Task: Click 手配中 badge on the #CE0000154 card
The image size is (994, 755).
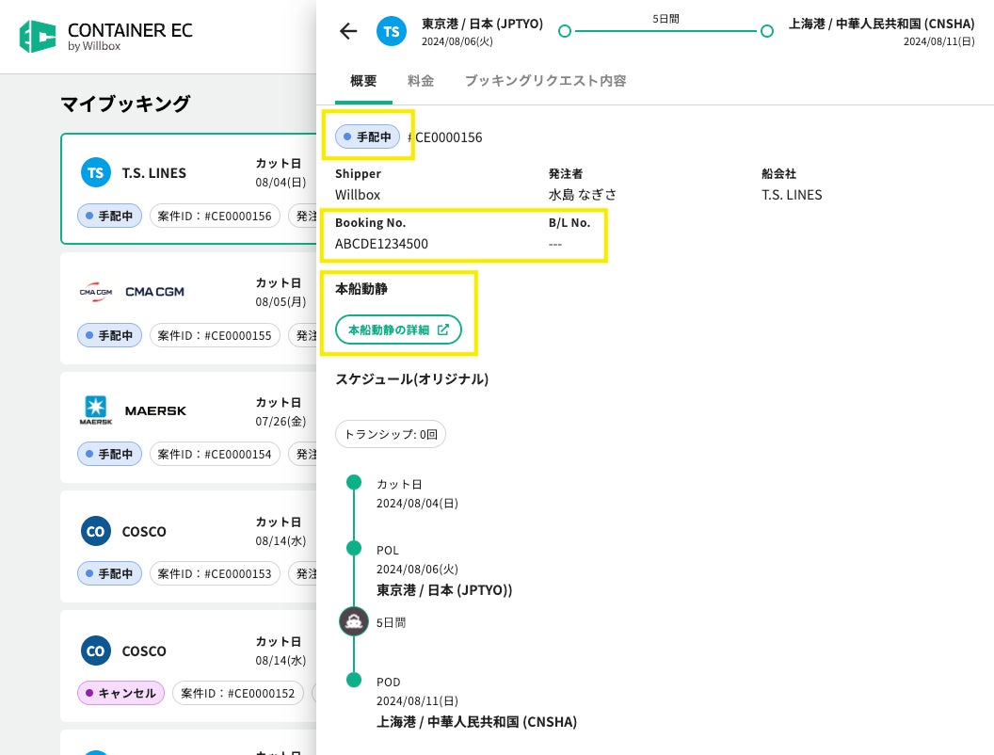Action: coord(110,455)
